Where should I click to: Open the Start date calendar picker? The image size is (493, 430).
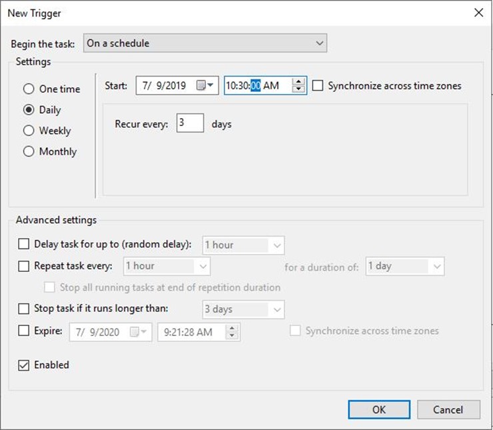pos(205,85)
